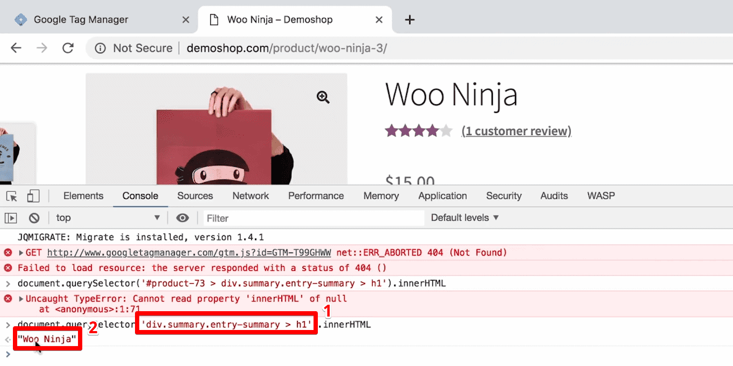Select the Google Tag Manager browser tab
The height and width of the screenshot is (366, 733).
[x=81, y=19]
